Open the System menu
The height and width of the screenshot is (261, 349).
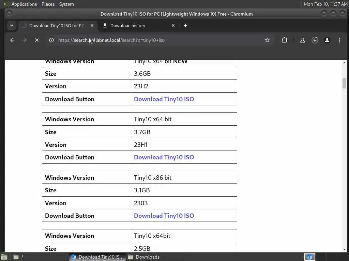click(66, 4)
